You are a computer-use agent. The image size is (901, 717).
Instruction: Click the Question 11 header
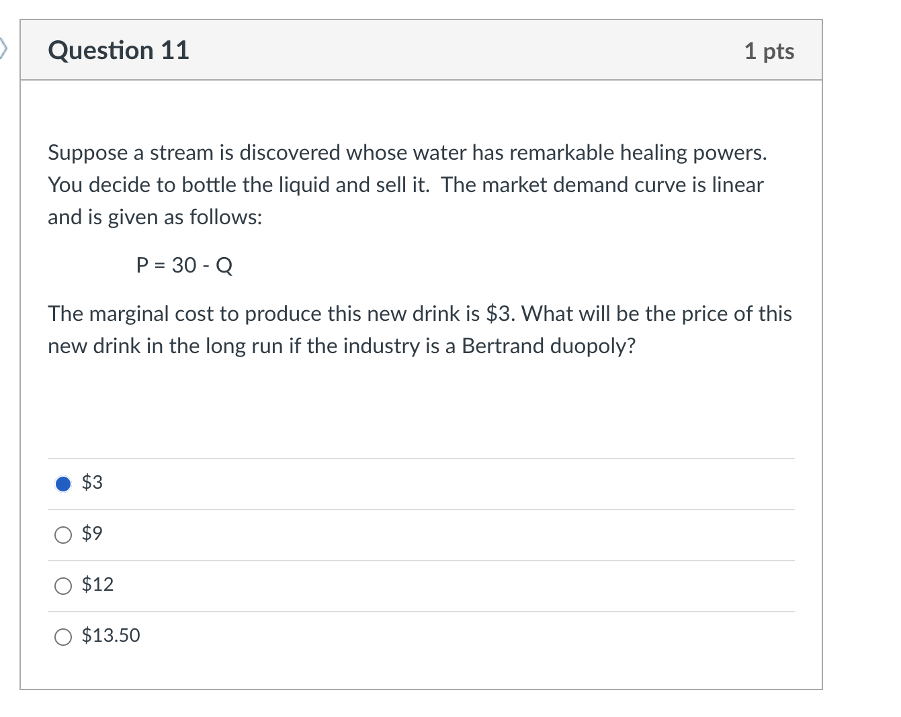[119, 50]
